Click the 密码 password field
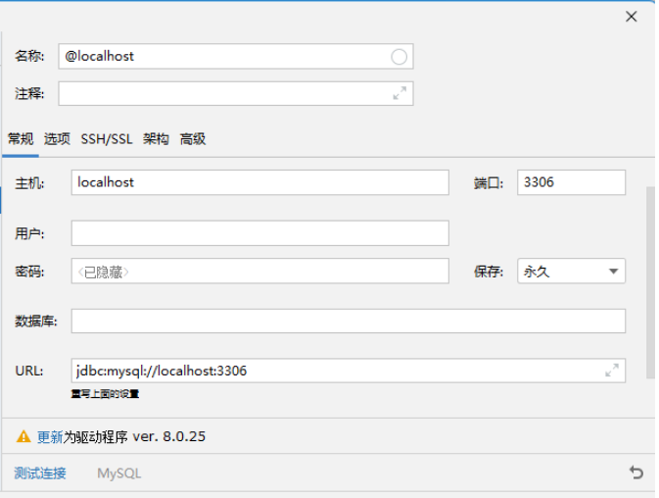Screen dimensions: 659x498 point(260,272)
